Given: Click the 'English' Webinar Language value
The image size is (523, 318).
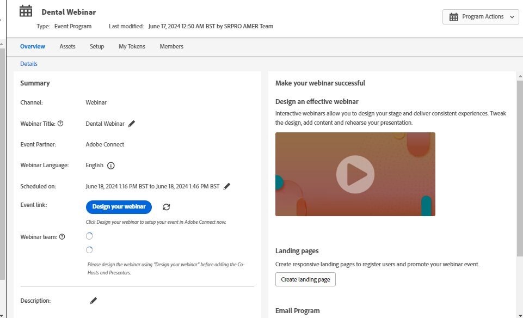Looking at the screenshot, I should point(94,165).
